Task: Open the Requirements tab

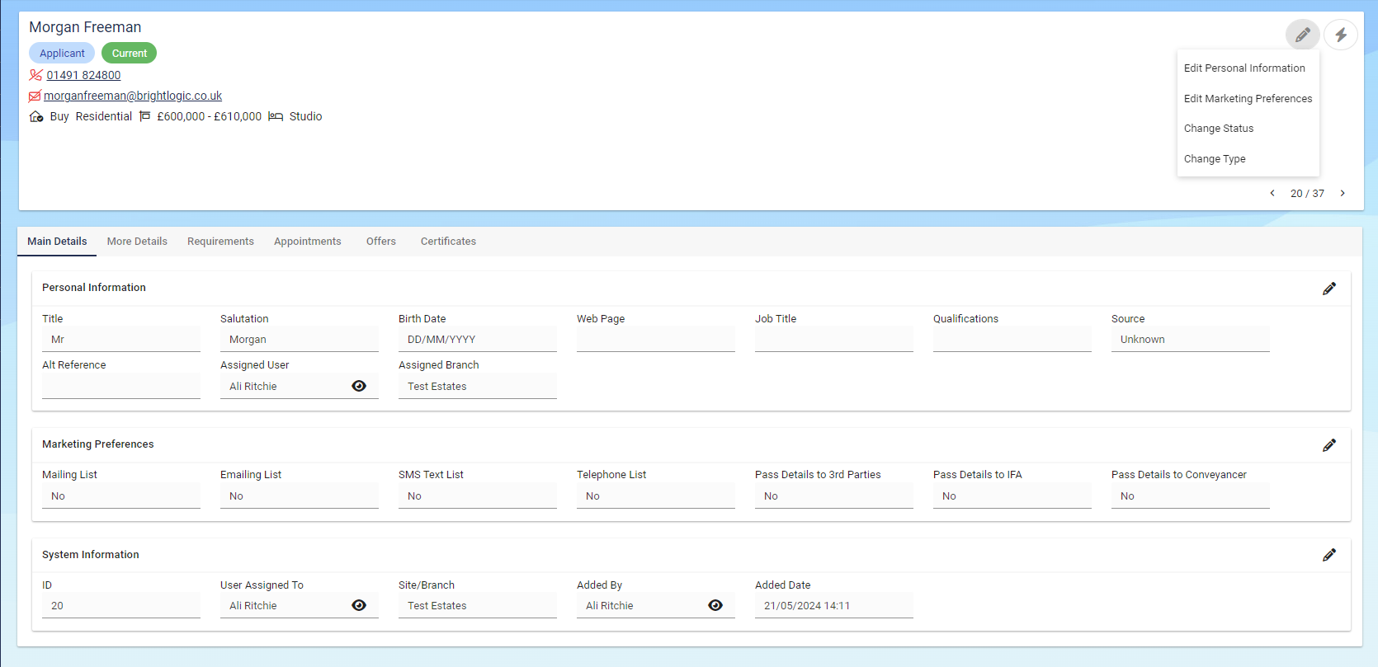Action: [x=220, y=242]
